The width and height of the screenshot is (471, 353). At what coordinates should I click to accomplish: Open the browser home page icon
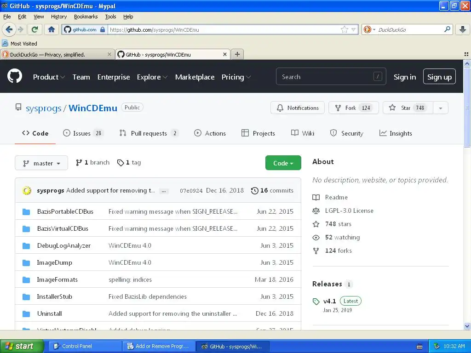pos(52,29)
